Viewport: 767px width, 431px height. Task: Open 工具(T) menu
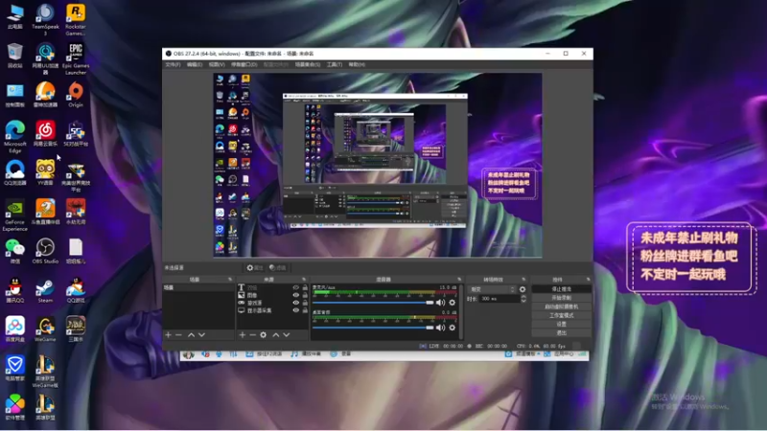pyautogui.click(x=334, y=64)
